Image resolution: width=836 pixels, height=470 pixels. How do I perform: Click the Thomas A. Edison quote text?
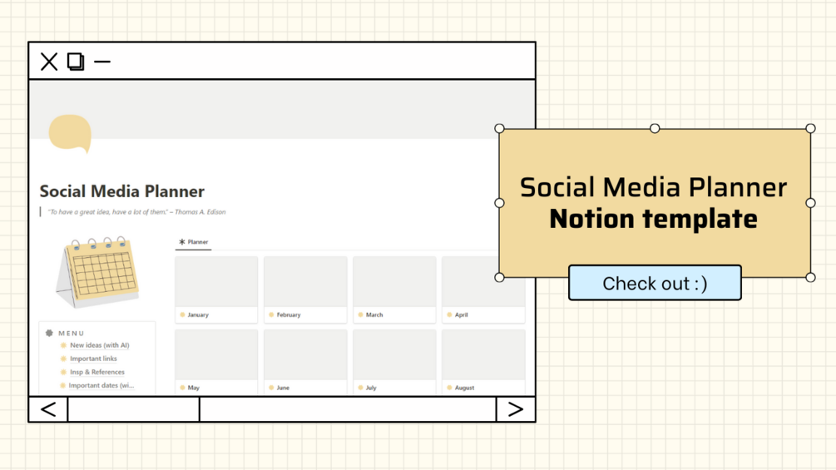(x=137, y=212)
